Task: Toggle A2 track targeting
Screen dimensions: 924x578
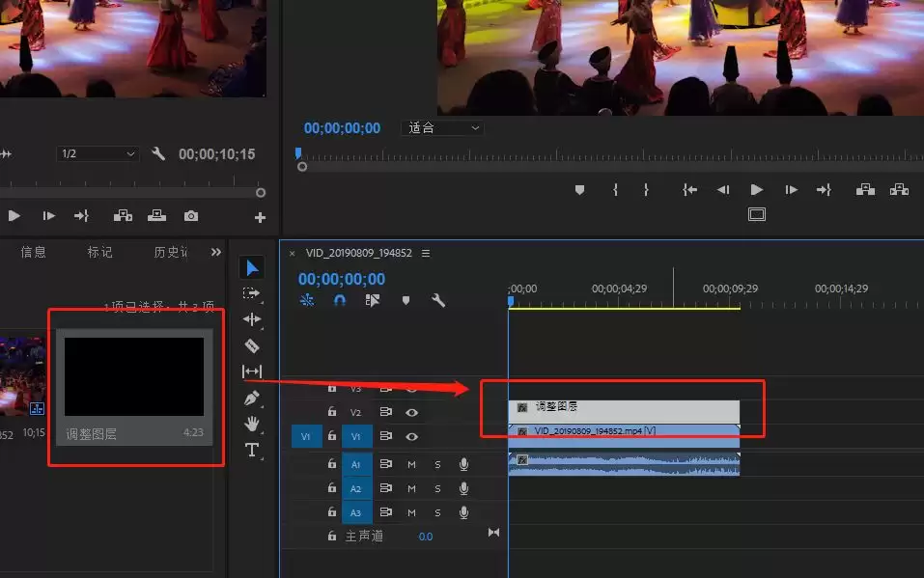Action: pyautogui.click(x=356, y=489)
